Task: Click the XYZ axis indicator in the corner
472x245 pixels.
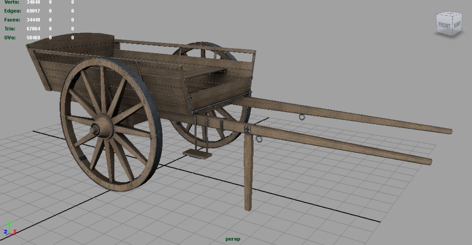Action: [10, 228]
